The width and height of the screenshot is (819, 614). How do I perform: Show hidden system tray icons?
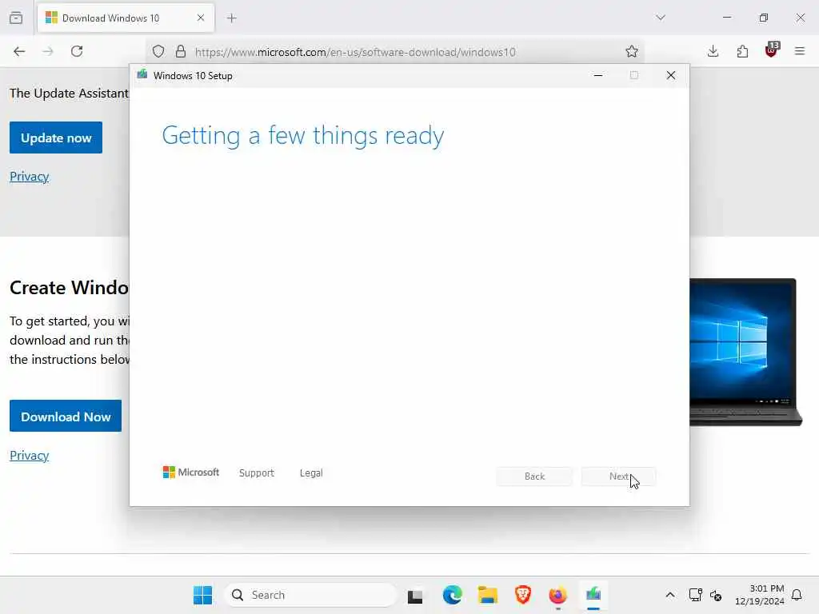[670, 595]
